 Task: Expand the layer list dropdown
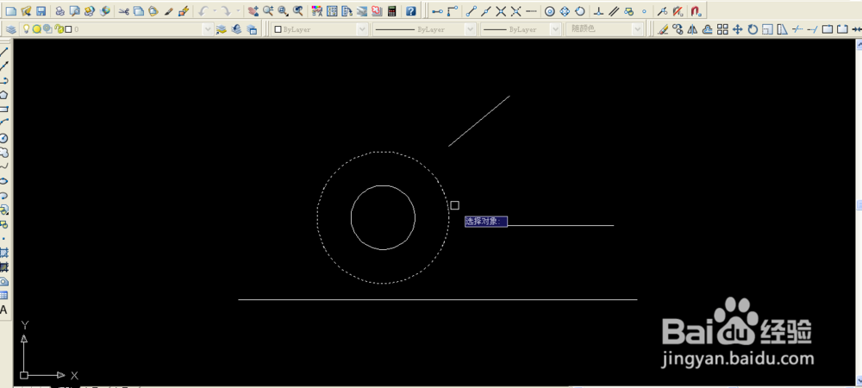(x=208, y=29)
